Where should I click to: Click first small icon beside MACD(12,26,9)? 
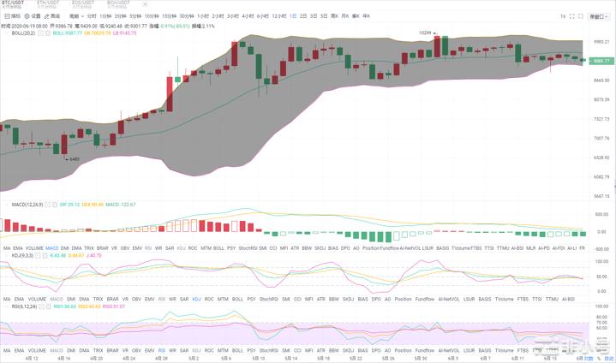(x=47, y=205)
